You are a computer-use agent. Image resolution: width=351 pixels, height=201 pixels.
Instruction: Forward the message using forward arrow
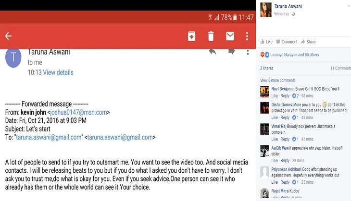pos(231,52)
